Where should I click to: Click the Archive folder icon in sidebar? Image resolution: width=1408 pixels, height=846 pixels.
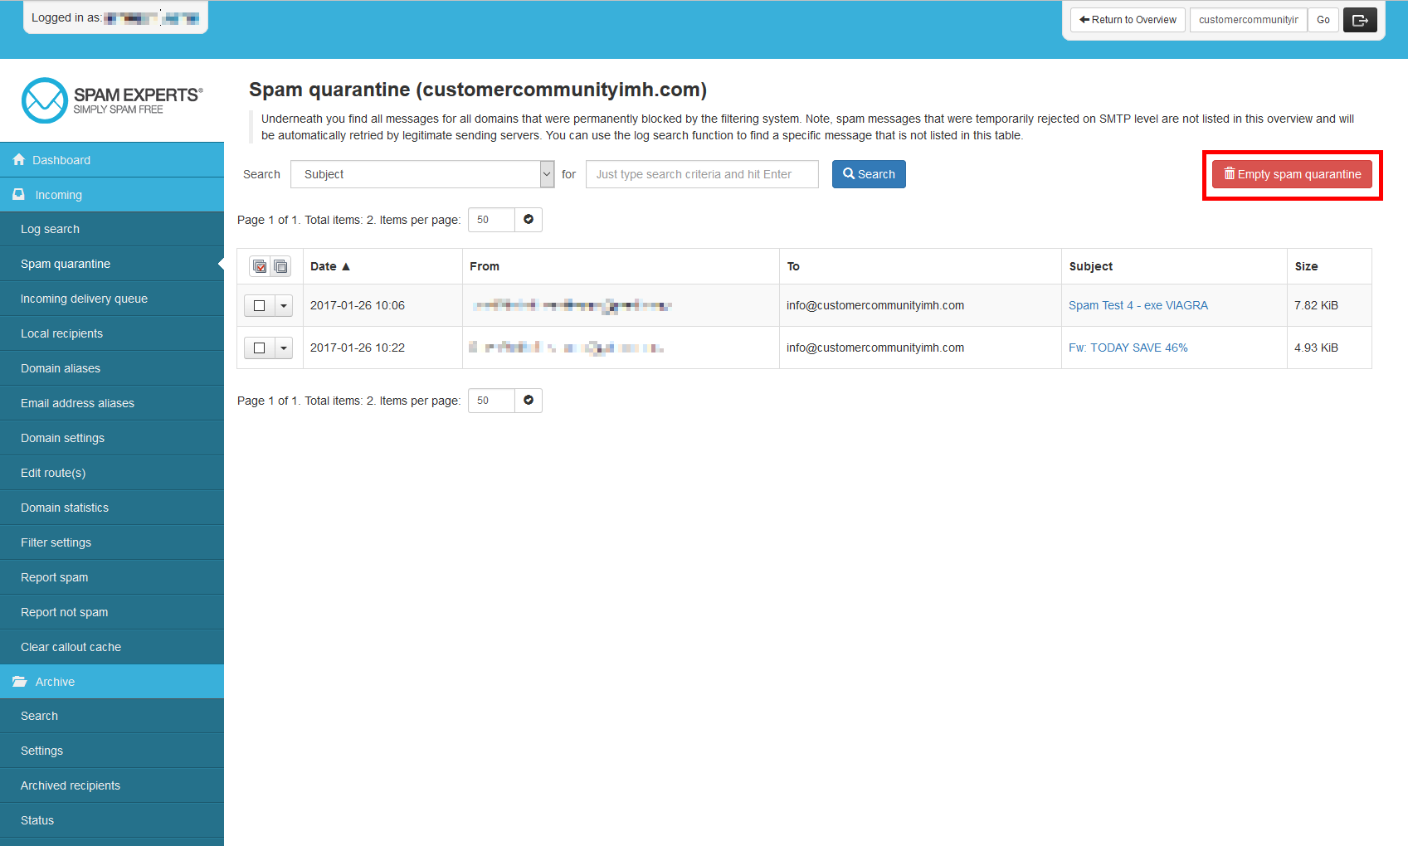click(x=20, y=682)
